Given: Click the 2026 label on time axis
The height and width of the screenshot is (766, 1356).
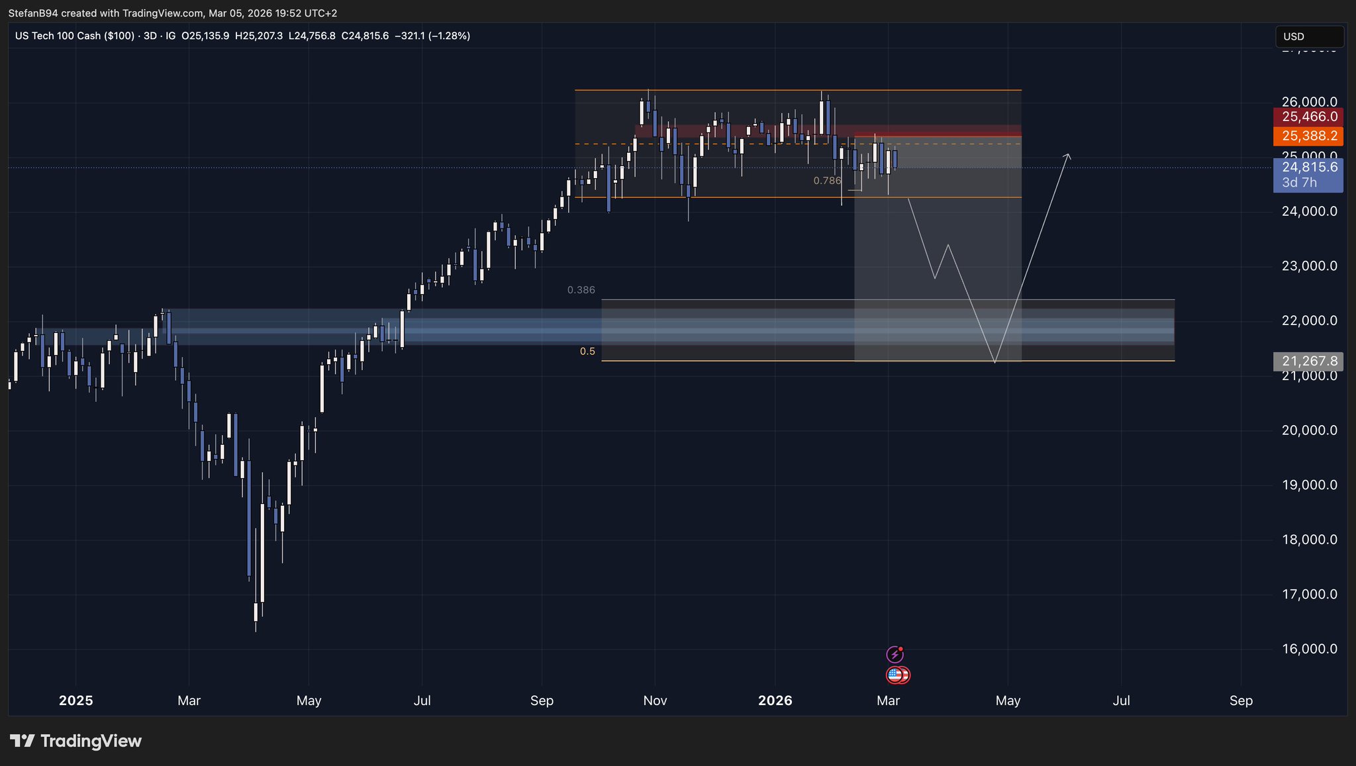Looking at the screenshot, I should click(x=775, y=700).
